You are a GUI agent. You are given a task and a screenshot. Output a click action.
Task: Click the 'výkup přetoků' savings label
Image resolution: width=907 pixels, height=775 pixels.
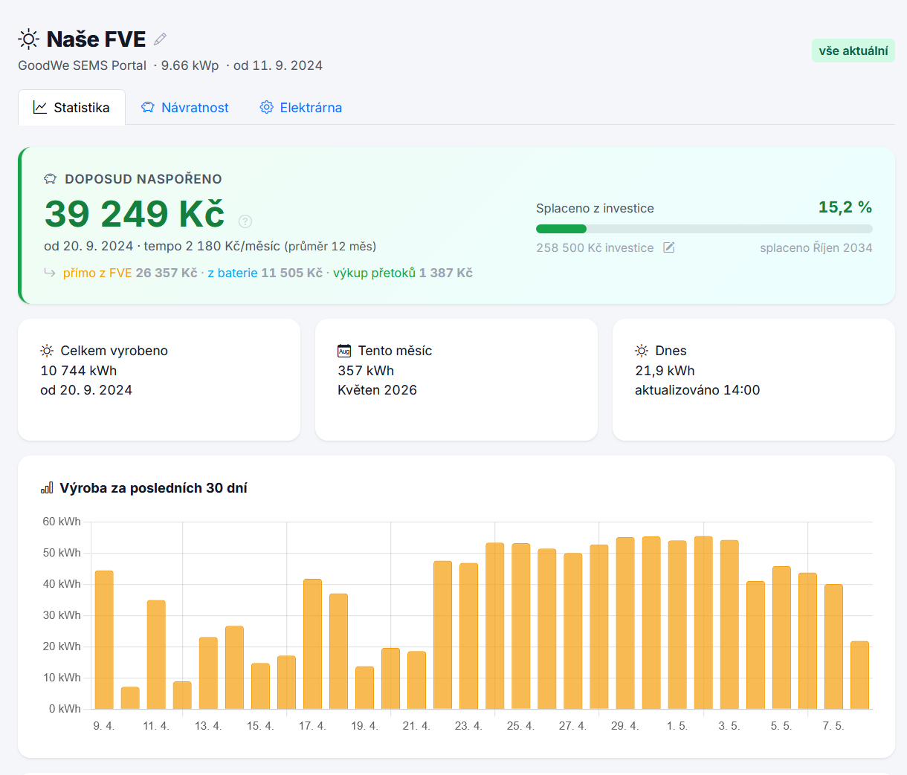pyautogui.click(x=374, y=273)
